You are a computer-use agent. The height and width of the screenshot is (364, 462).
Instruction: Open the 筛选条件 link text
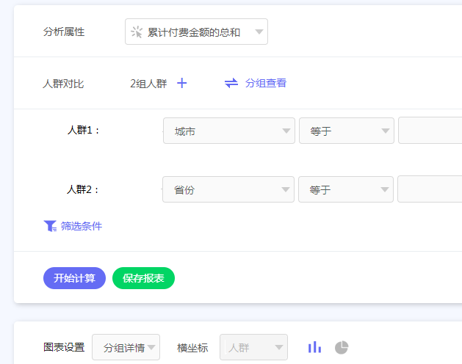point(82,226)
